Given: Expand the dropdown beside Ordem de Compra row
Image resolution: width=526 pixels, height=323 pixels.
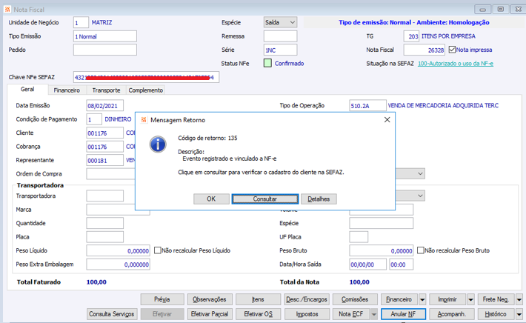Looking at the screenshot, I should click(420, 174).
